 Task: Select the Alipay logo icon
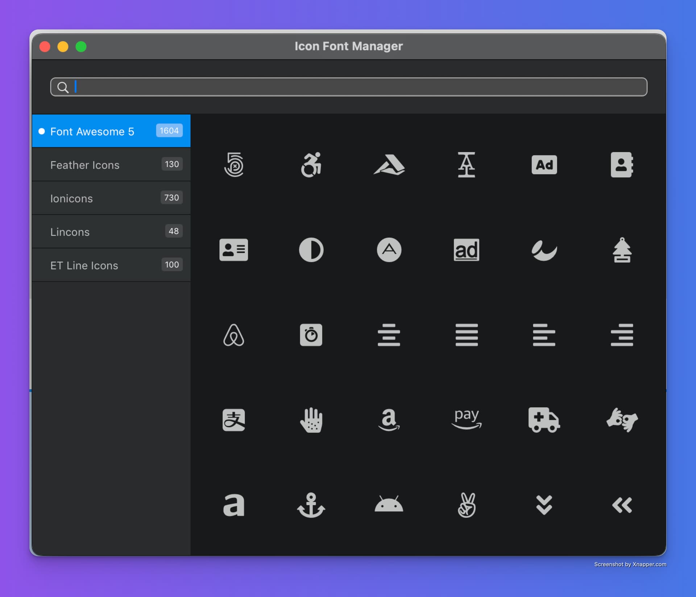(x=233, y=420)
